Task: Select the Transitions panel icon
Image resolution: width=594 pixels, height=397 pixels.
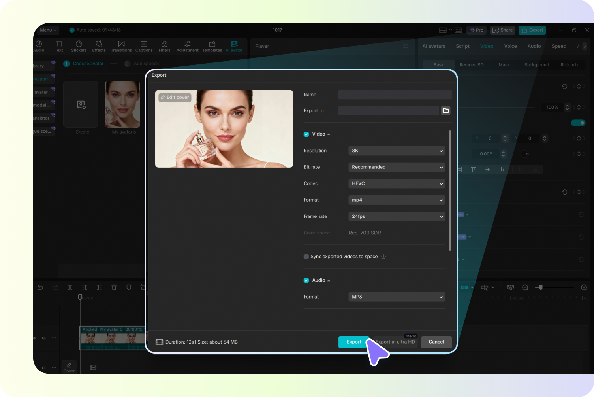Action: coord(121,45)
